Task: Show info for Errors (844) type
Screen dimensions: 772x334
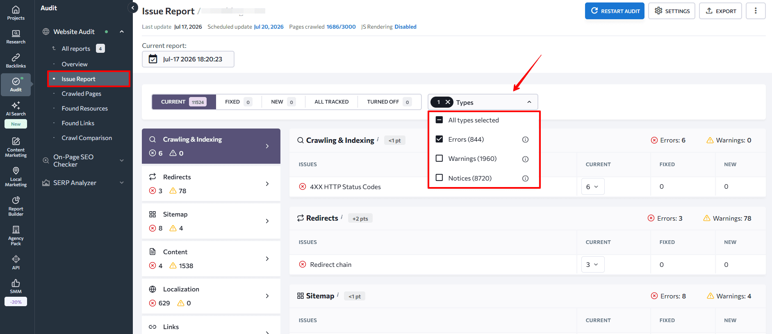Action: [525, 140]
